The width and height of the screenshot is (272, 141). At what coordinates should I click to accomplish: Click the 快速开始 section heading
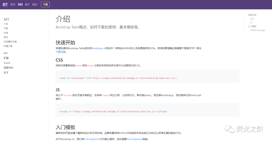coord(65,43)
